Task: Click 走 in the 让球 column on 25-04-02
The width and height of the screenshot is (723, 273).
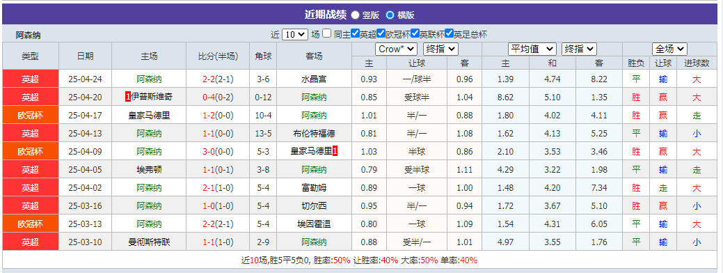Action: click(x=664, y=188)
